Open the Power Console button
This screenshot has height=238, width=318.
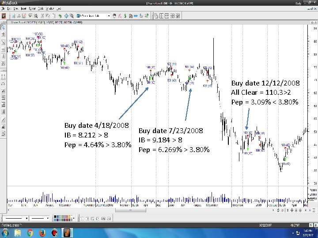click(x=4, y=16)
